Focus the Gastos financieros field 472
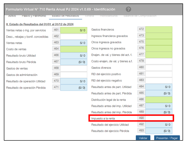 pos(159,30)
